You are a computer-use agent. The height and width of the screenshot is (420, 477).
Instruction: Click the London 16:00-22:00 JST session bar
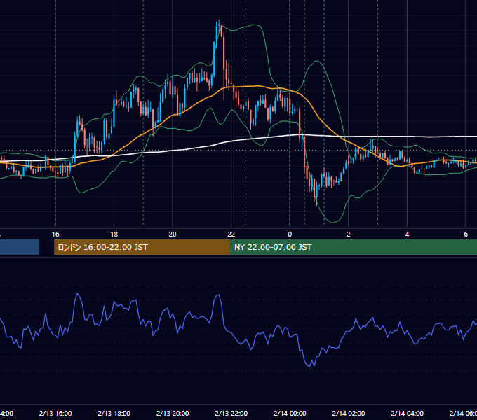pos(142,247)
